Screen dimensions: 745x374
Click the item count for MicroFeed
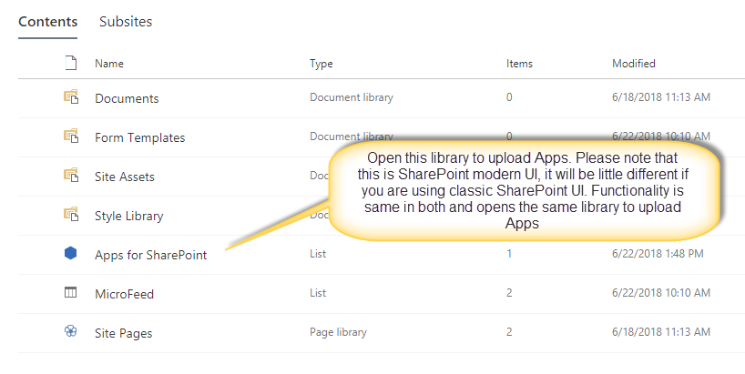point(509,293)
